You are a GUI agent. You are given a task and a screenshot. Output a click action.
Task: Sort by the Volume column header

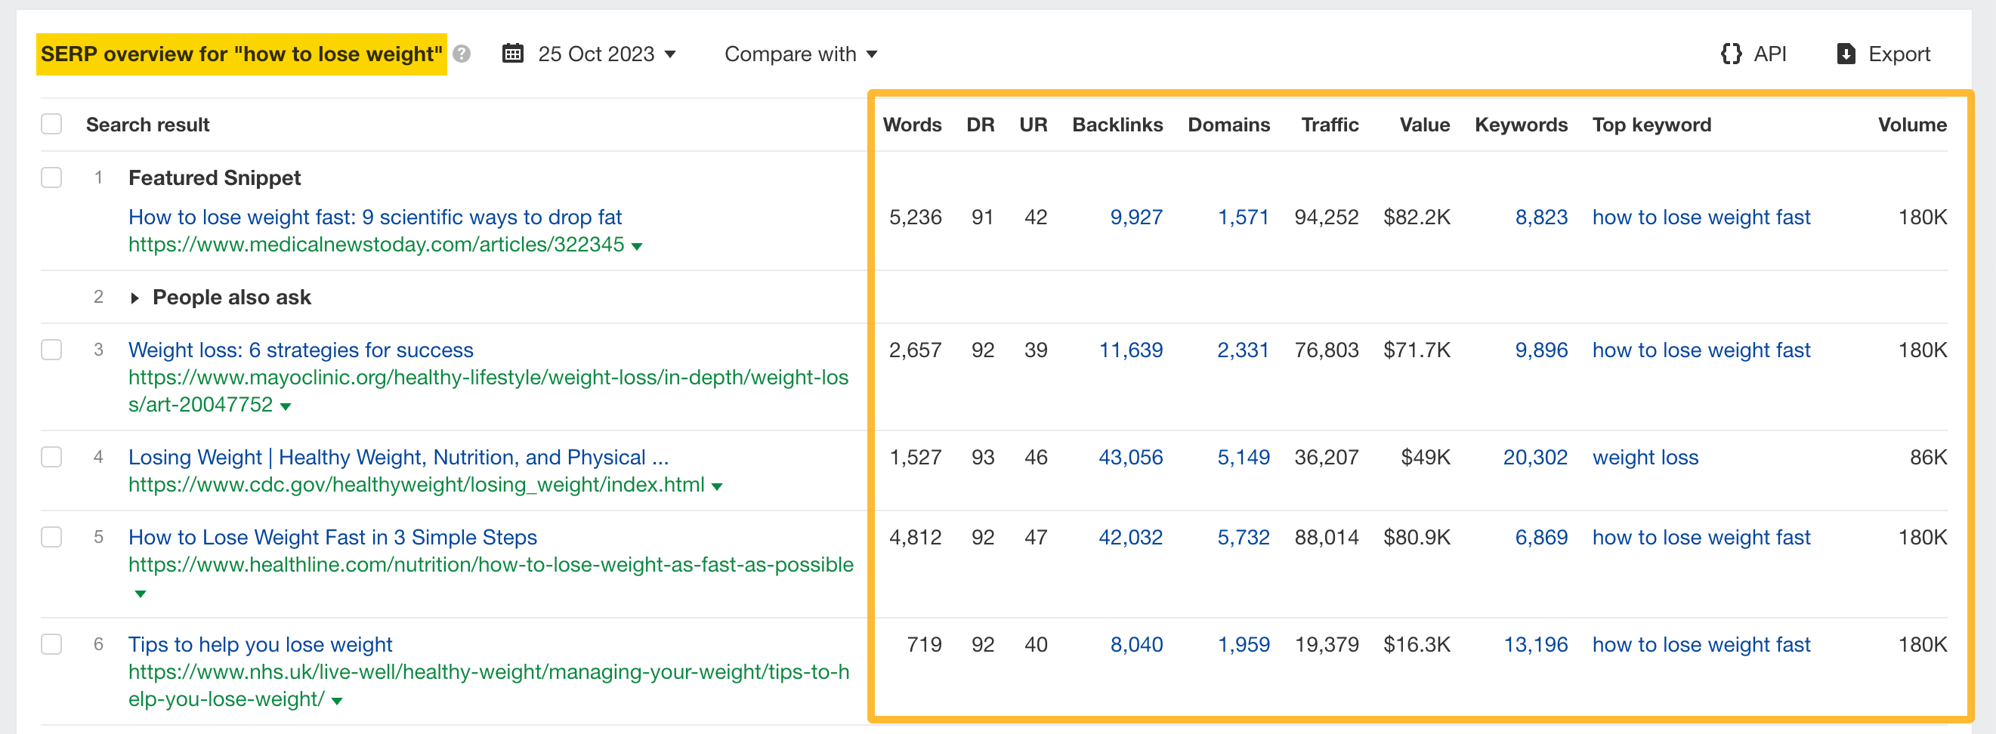click(1911, 125)
